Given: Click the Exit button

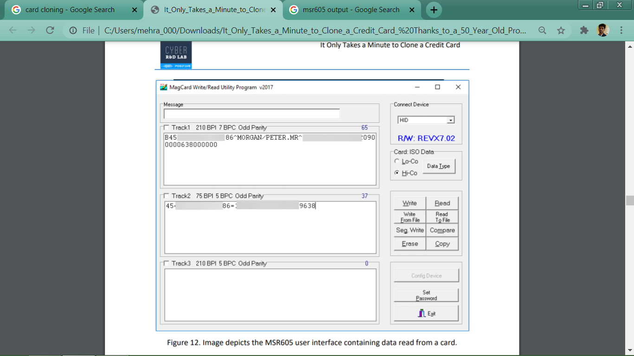Looking at the screenshot, I should 427,313.
